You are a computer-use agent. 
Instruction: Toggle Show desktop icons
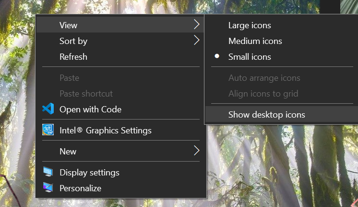(x=266, y=114)
